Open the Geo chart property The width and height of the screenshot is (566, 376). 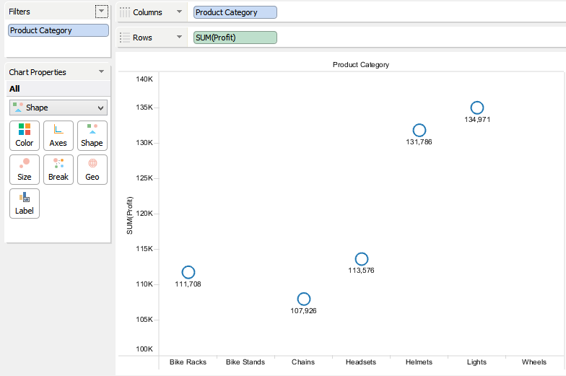[x=92, y=169]
